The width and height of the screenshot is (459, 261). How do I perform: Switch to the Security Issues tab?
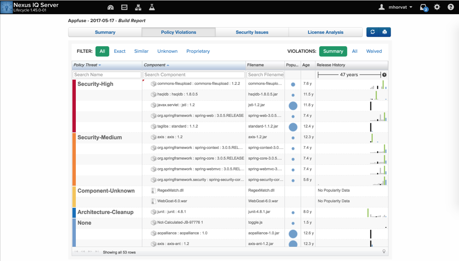(x=252, y=33)
